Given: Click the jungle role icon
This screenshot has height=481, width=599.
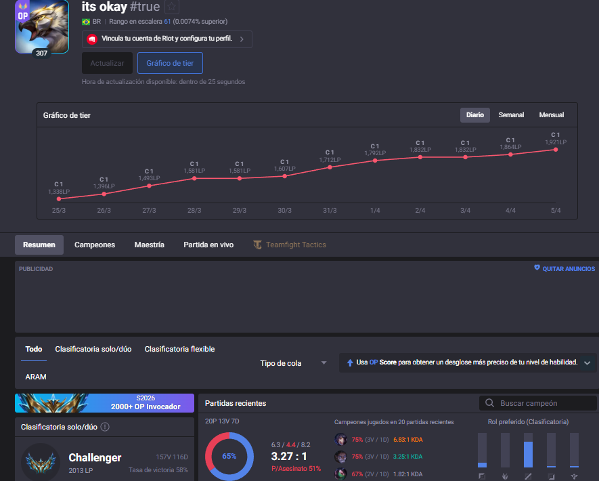Looking at the screenshot, I should [505, 476].
